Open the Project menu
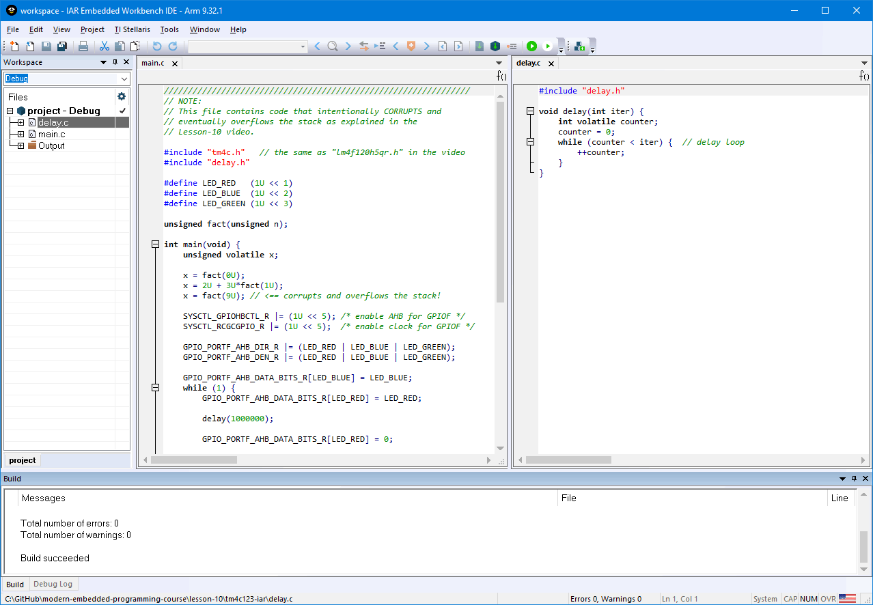873x605 pixels. click(92, 29)
